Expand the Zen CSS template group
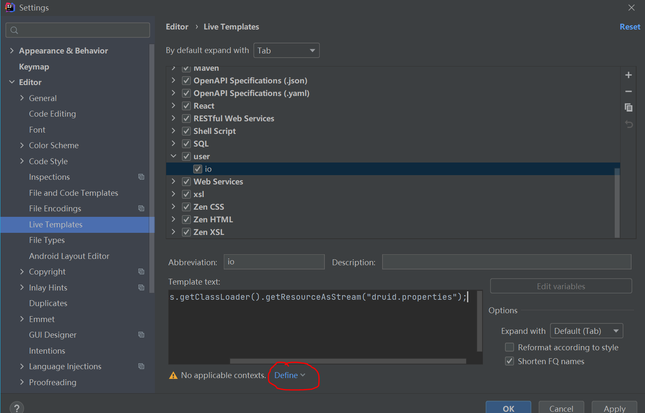The width and height of the screenshot is (645, 413). point(173,207)
